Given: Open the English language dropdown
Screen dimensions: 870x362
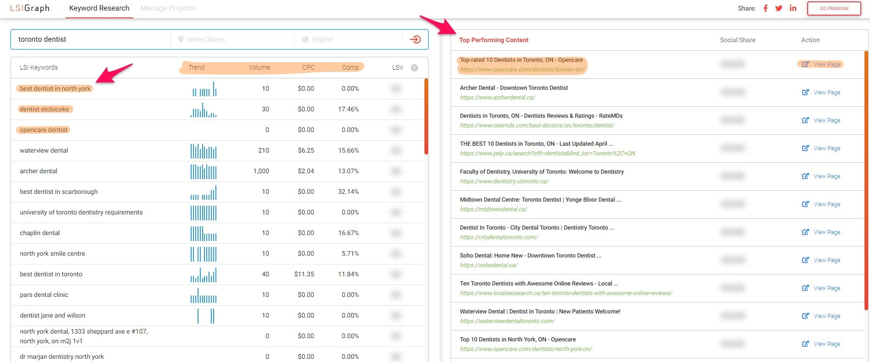Looking at the screenshot, I should click(x=348, y=39).
